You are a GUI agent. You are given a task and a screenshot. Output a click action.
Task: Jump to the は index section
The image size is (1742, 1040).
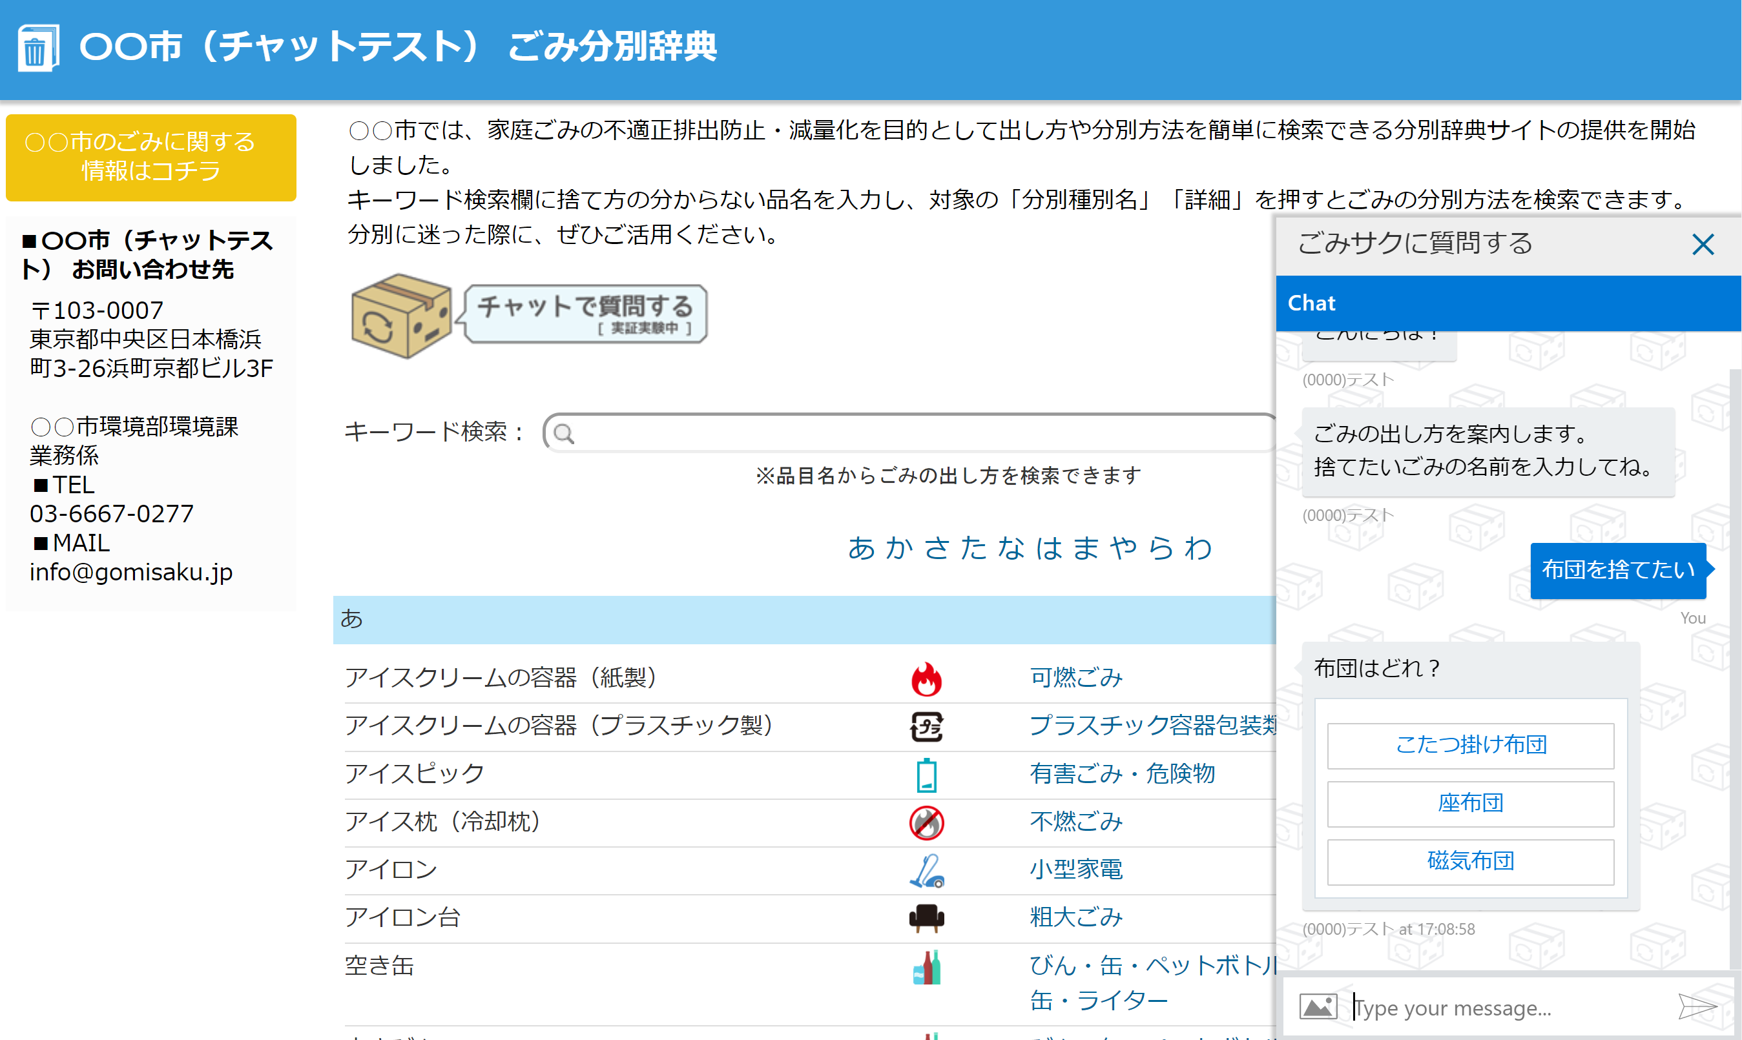[x=1049, y=548]
